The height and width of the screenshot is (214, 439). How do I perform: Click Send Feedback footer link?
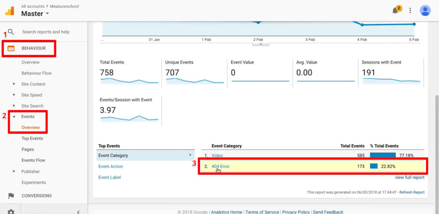(328, 212)
